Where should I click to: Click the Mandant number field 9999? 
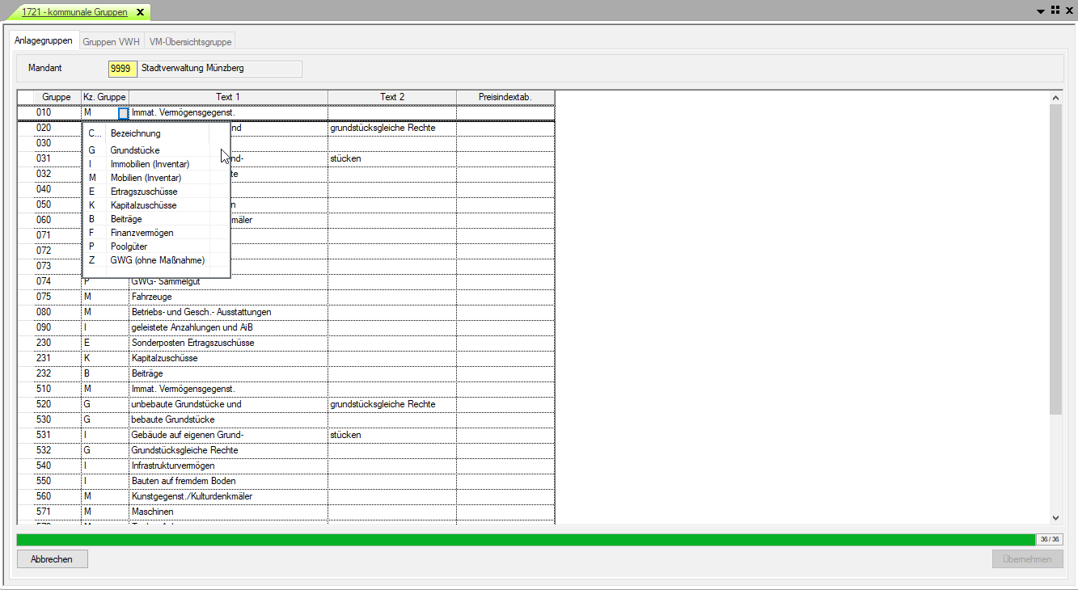(121, 69)
